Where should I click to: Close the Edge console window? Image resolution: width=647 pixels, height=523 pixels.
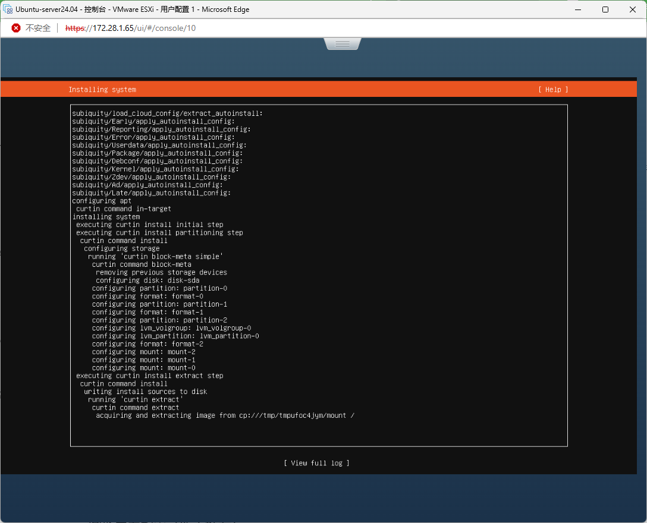point(632,10)
